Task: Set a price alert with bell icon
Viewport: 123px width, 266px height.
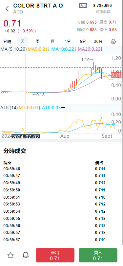Action: click(x=26, y=255)
